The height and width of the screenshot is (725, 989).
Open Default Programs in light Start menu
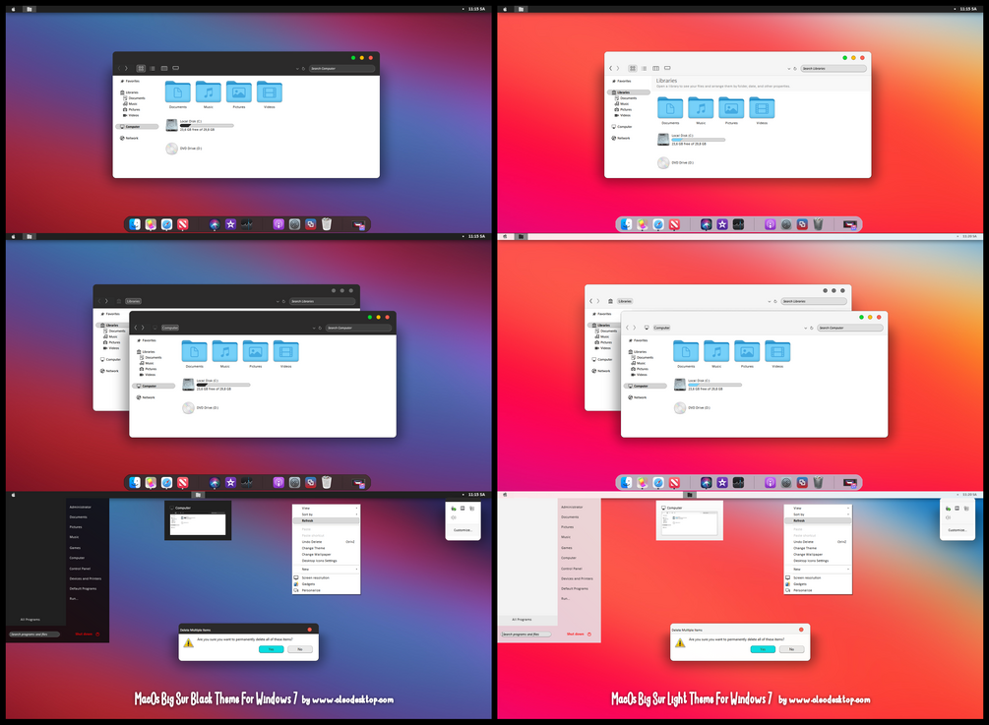tap(575, 588)
